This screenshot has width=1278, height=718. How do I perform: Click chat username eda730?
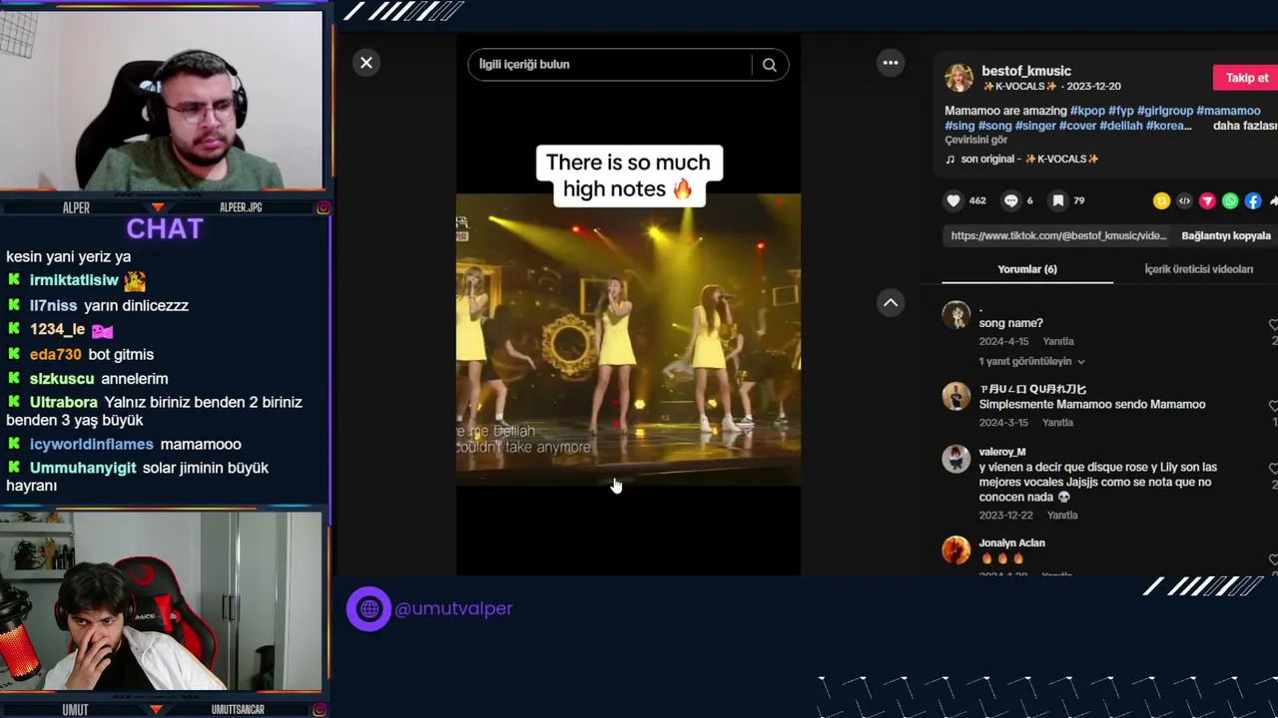(x=56, y=355)
